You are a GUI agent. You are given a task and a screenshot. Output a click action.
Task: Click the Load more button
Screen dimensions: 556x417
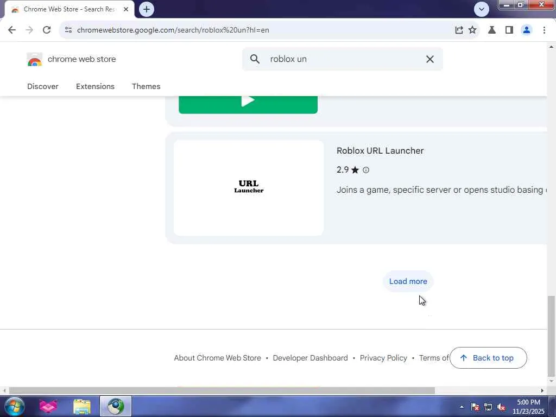tap(408, 281)
